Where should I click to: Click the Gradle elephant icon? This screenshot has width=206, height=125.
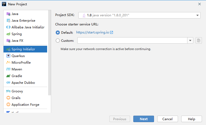pyautogui.click(x=8, y=76)
